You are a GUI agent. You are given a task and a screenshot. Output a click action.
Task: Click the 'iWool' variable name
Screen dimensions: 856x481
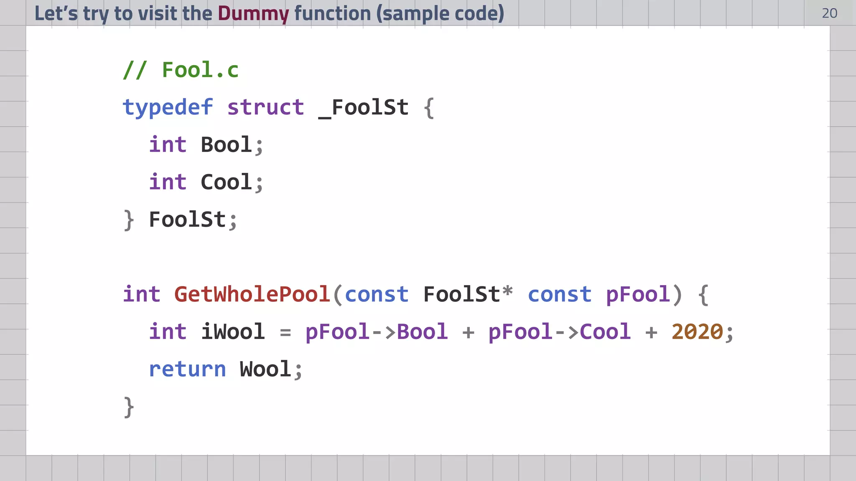pyautogui.click(x=233, y=332)
